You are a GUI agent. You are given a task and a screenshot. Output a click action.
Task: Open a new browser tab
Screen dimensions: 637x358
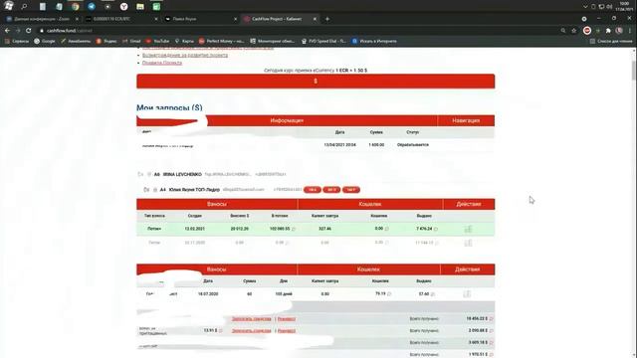coord(327,19)
